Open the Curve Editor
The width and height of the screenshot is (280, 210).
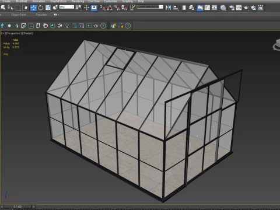coord(207,8)
